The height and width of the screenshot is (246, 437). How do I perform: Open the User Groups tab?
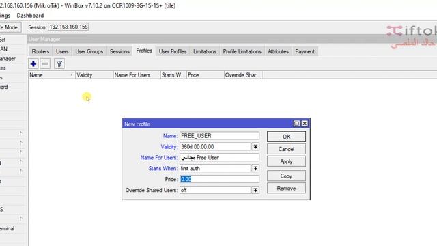[x=89, y=51]
